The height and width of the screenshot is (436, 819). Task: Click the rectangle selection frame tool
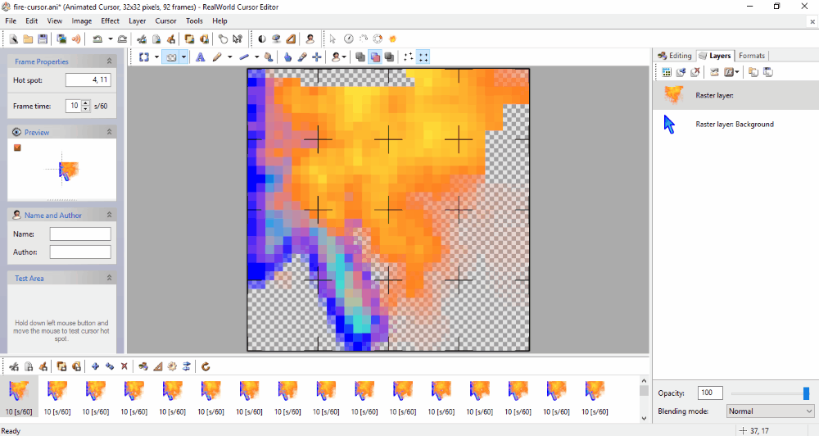click(144, 57)
